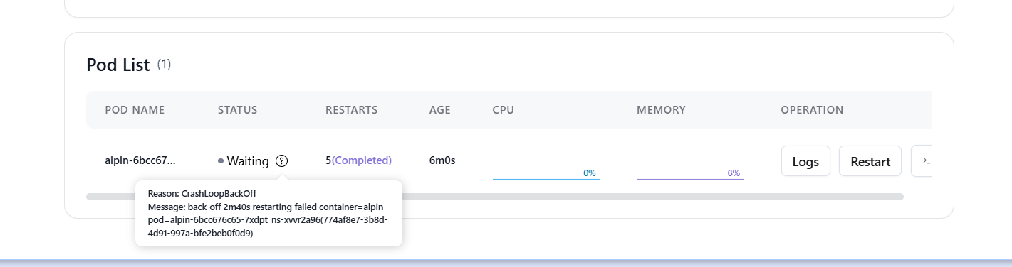Image resolution: width=1012 pixels, height=267 pixels.
Task: Click the STATUS column header
Action: tap(238, 110)
